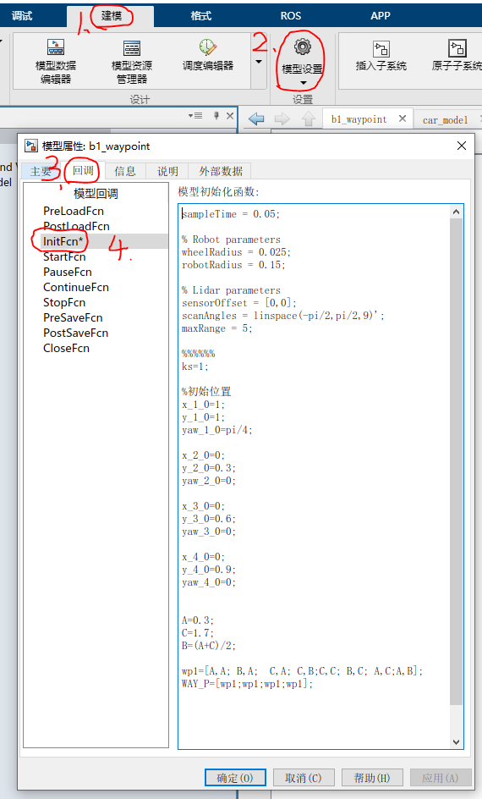Open the panel options menu arrow

pyautogui.click(x=195, y=116)
